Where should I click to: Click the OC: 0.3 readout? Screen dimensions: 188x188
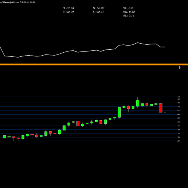tap(128, 8)
